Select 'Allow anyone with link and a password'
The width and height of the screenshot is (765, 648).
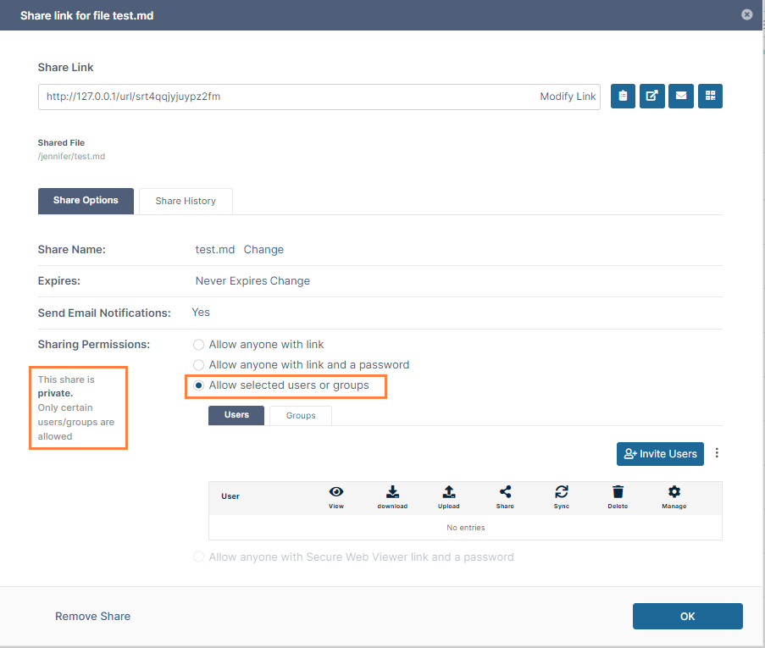tap(199, 365)
